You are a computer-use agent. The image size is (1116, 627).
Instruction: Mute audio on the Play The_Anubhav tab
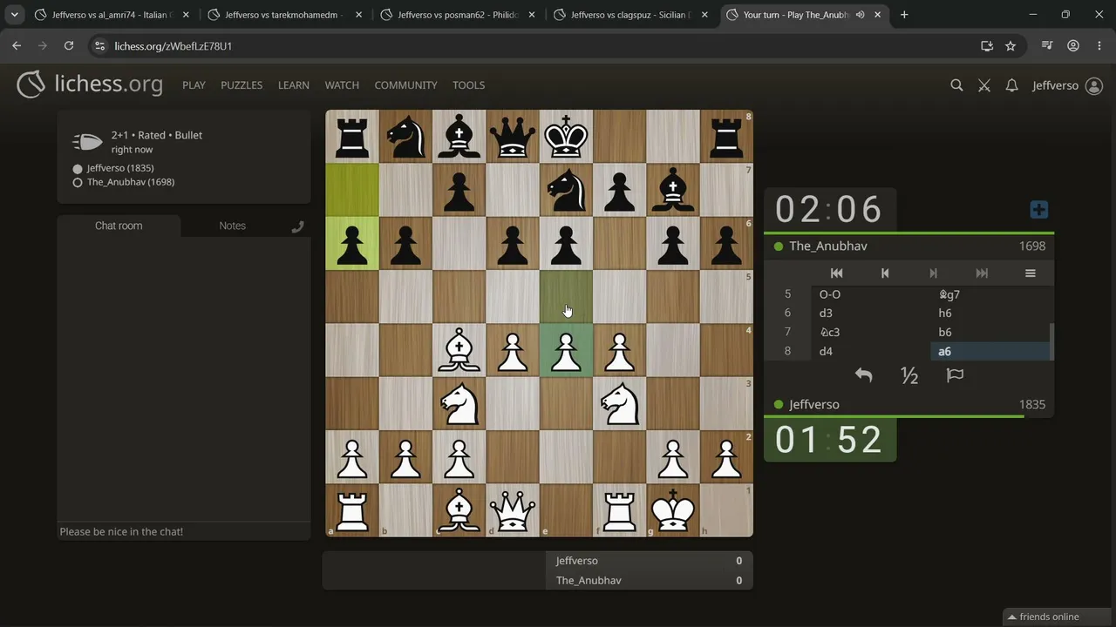860,15
